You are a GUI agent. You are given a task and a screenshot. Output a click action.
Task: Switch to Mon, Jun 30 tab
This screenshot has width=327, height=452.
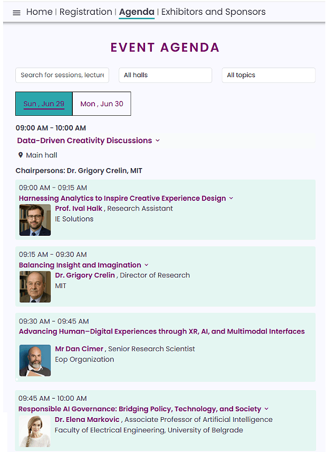click(102, 104)
